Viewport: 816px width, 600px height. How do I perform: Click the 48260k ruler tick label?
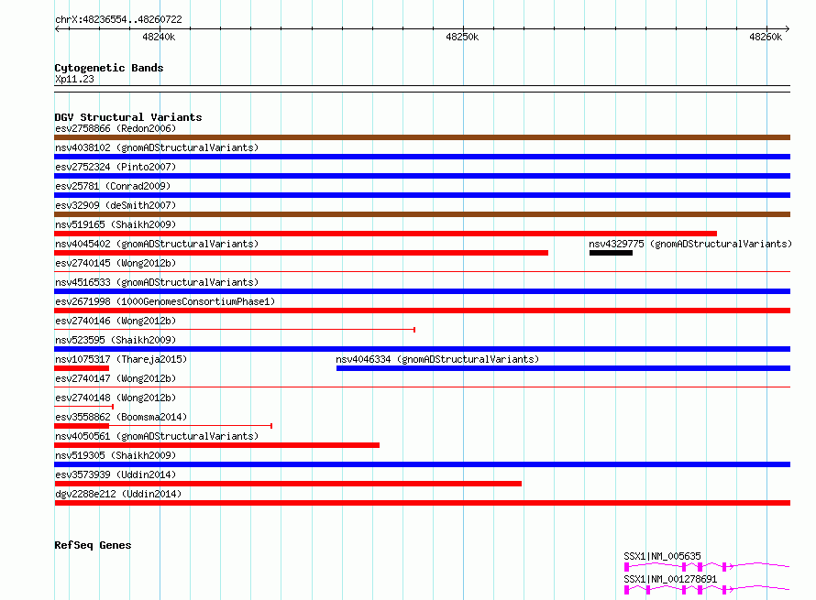click(766, 37)
